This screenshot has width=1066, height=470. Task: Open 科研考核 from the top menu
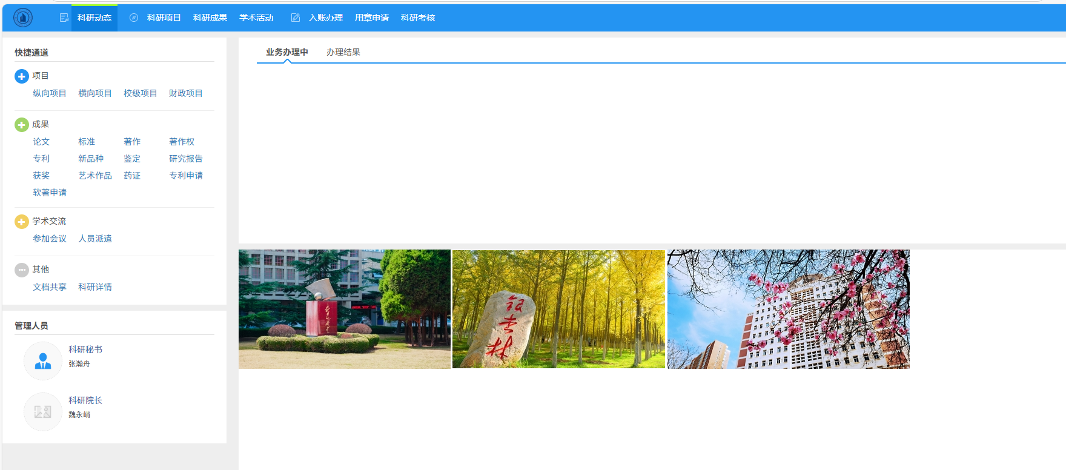coord(418,18)
